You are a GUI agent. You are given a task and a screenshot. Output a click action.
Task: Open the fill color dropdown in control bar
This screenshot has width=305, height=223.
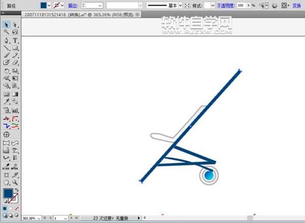49,6
